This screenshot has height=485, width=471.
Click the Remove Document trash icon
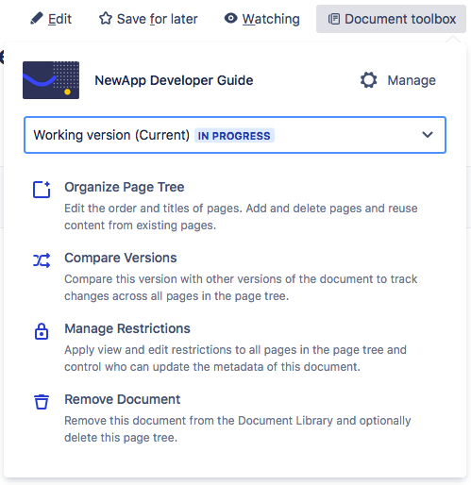(x=42, y=402)
